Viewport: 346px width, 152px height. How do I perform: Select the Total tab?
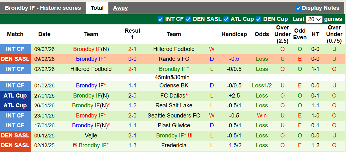97,8
